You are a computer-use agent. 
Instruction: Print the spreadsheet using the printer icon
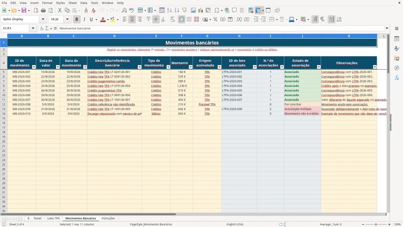tap(43, 10)
